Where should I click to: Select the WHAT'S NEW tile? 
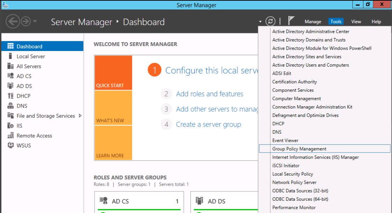tap(113, 108)
